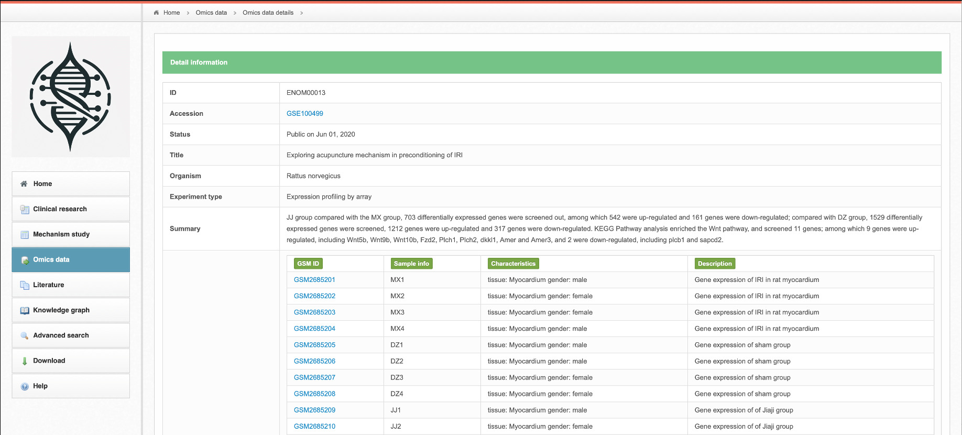962x435 pixels.
Task: Click the Advanced search magnifier icon
Action: [x=25, y=336]
